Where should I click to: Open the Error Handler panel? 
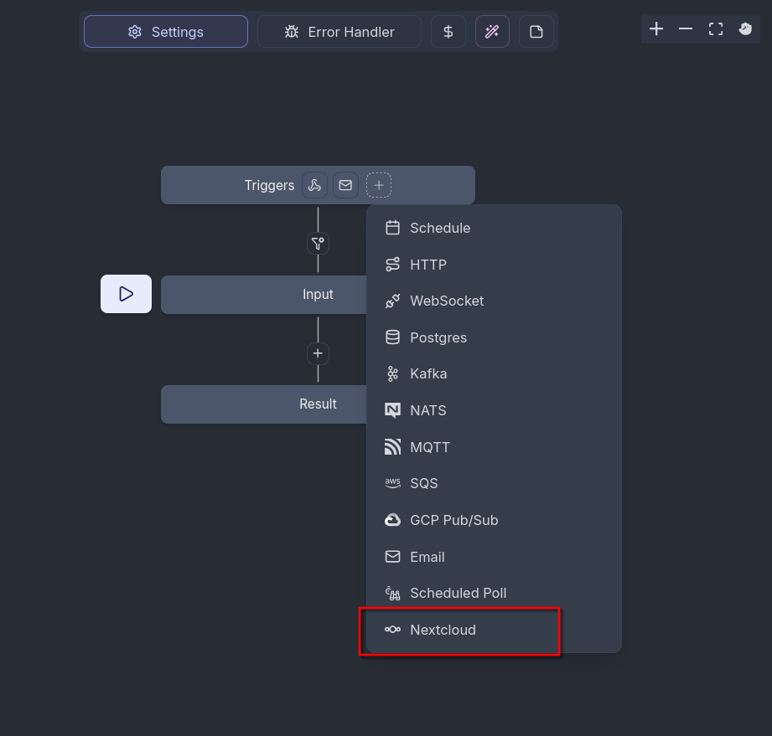click(x=339, y=31)
